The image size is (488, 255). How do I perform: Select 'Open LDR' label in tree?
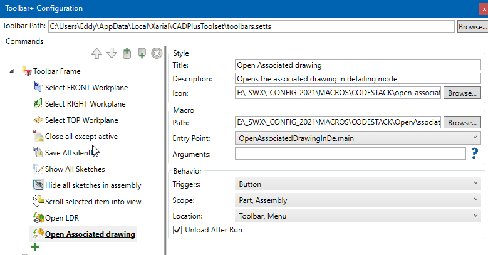(x=62, y=218)
